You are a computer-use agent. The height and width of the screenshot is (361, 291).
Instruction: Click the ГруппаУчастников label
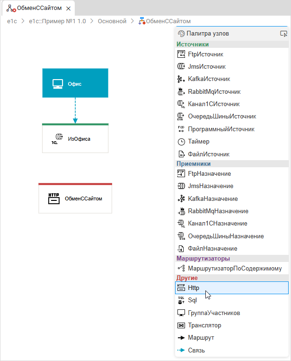pos(214,313)
